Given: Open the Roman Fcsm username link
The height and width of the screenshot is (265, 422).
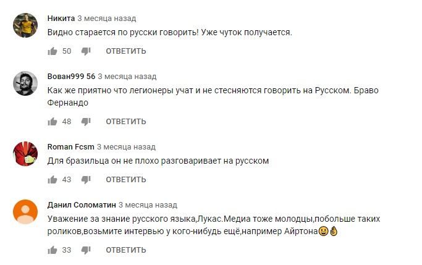Looking at the screenshot, I should pyautogui.click(x=69, y=147).
